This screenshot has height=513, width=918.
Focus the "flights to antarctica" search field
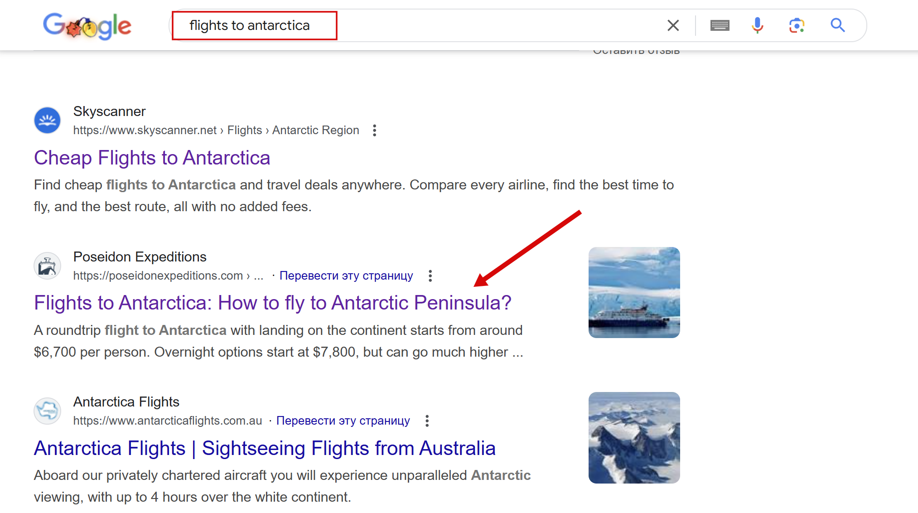pos(408,25)
